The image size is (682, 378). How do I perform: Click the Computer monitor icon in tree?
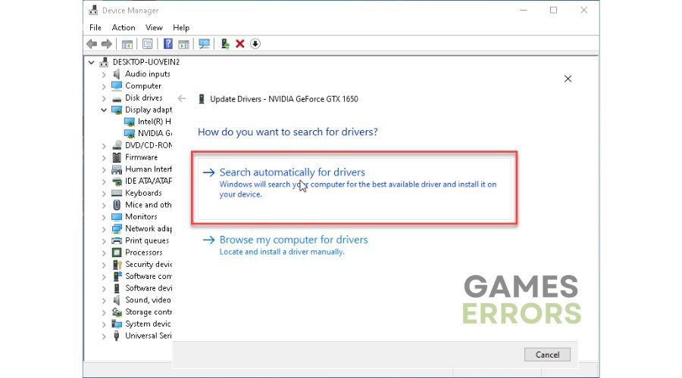pyautogui.click(x=117, y=86)
